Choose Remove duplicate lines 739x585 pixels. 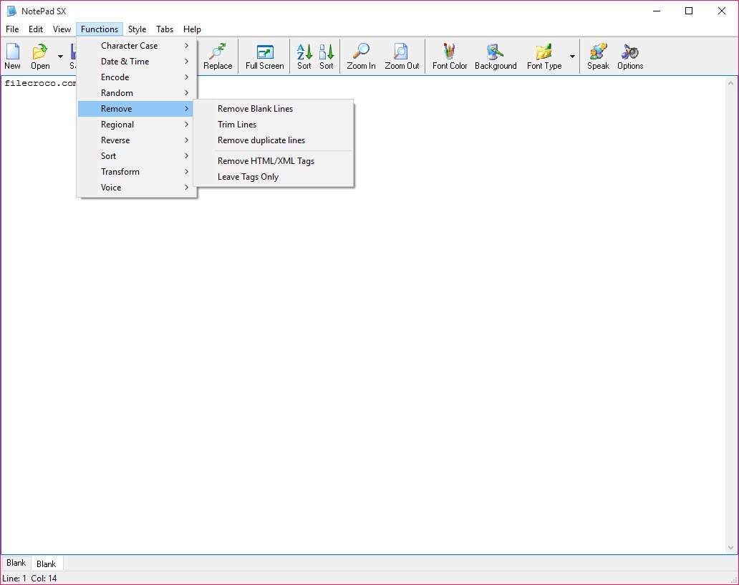click(x=261, y=140)
